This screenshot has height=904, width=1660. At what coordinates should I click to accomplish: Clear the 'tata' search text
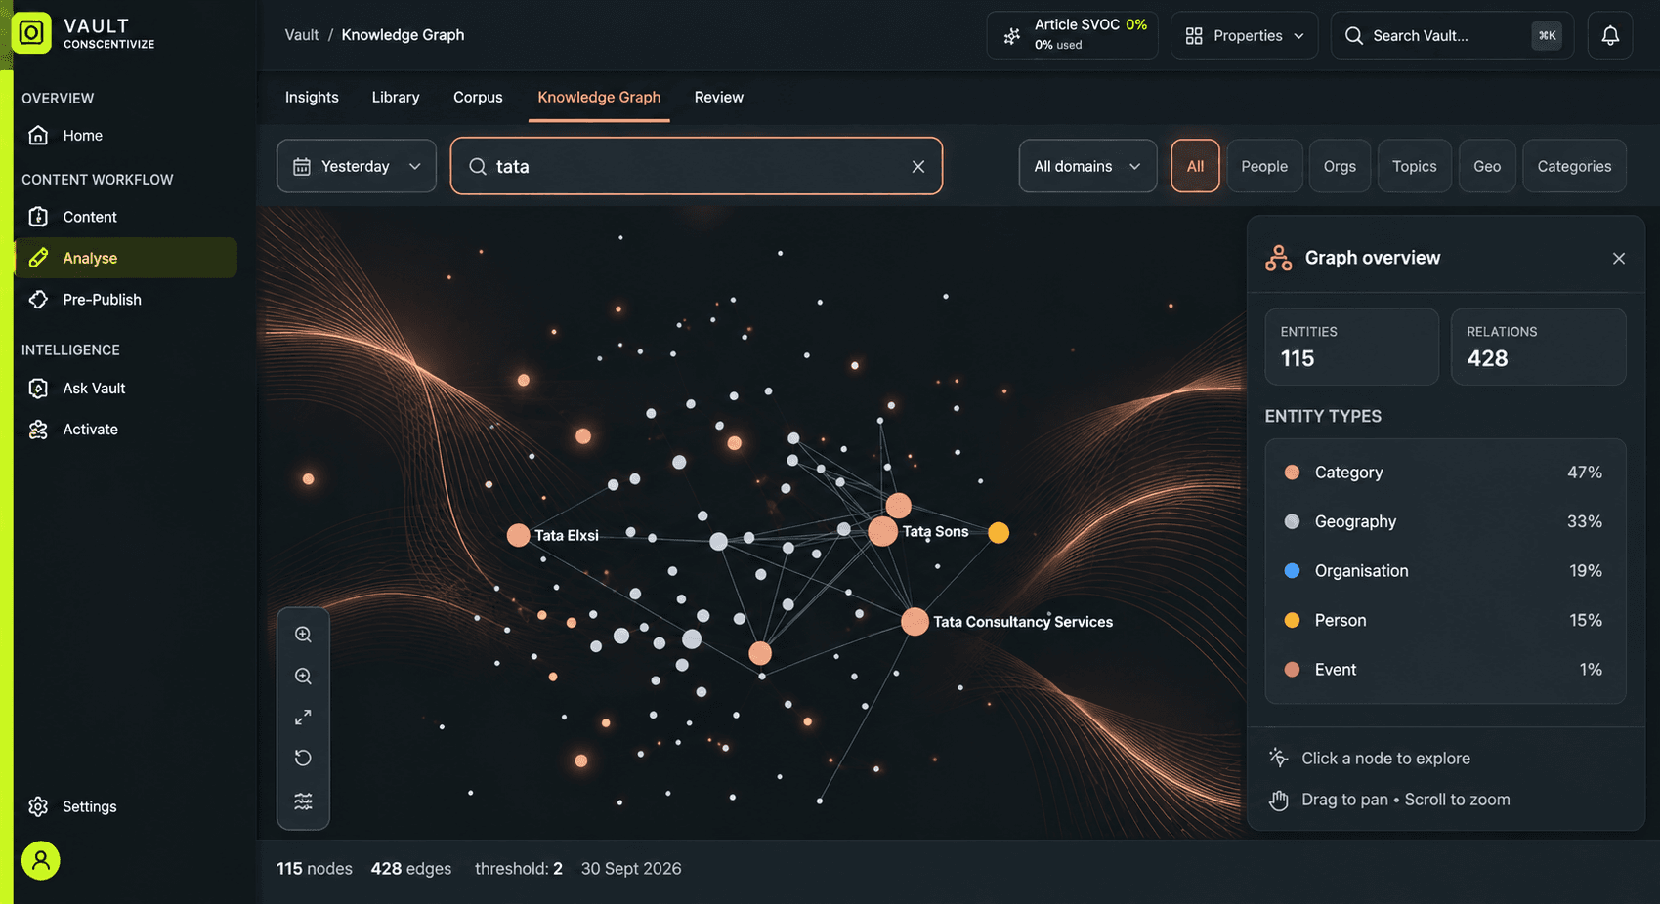(x=918, y=167)
